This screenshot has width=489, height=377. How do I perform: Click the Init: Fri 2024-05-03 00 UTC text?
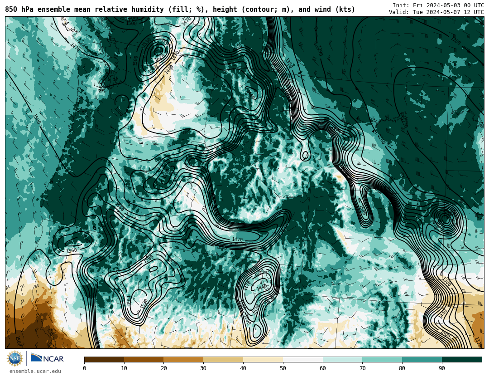(x=438, y=5)
